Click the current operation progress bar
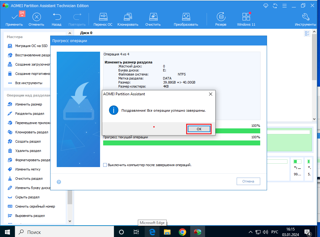The image size is (320, 237). pyautogui.click(x=182, y=143)
